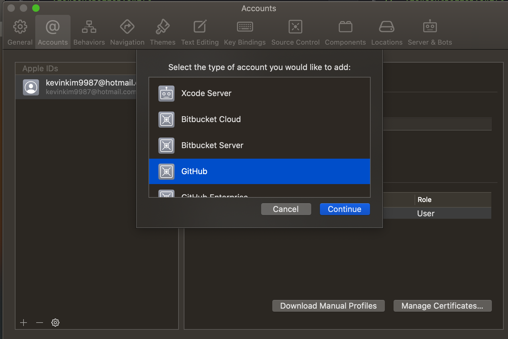The height and width of the screenshot is (339, 508).
Task: Click Cancel in the account type dialog
Action: 286,209
